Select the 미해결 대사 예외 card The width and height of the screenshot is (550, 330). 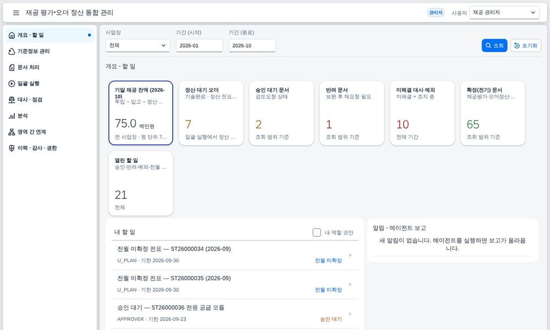click(422, 113)
